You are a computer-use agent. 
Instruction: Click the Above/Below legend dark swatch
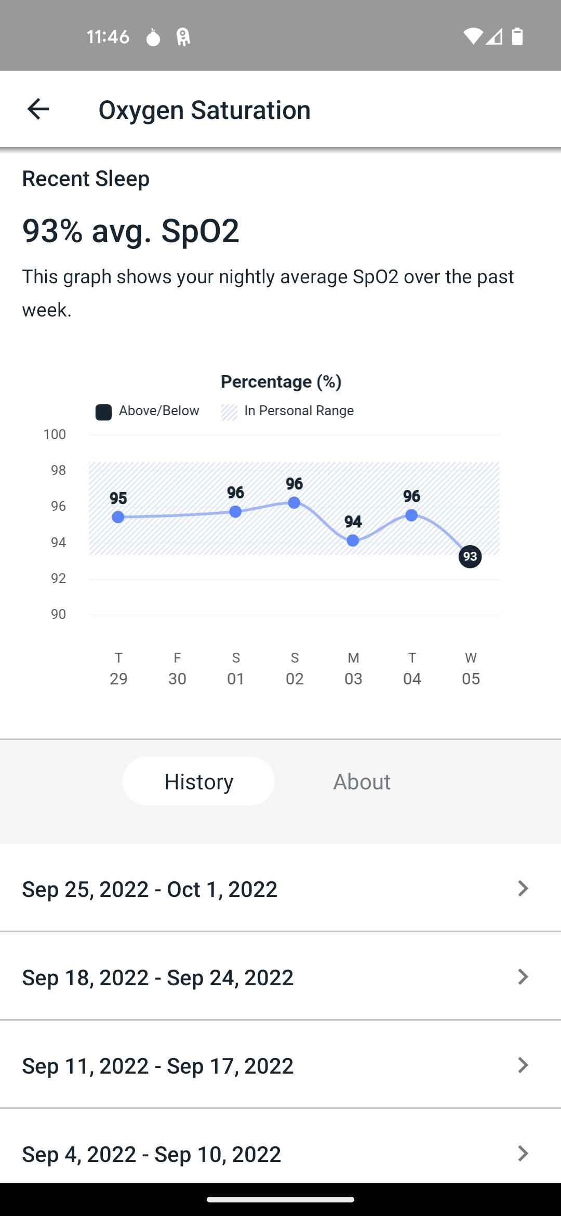(x=103, y=412)
